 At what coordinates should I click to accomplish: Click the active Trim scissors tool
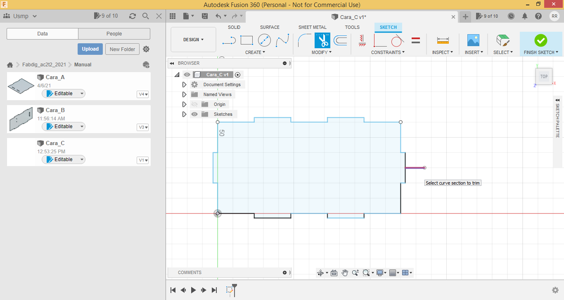pyautogui.click(x=322, y=40)
